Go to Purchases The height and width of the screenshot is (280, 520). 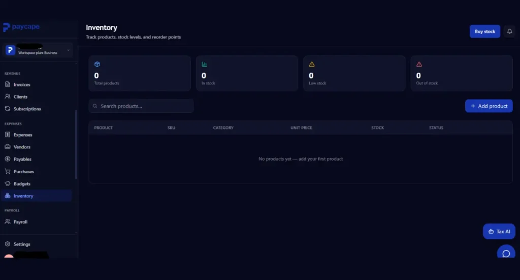23,172
